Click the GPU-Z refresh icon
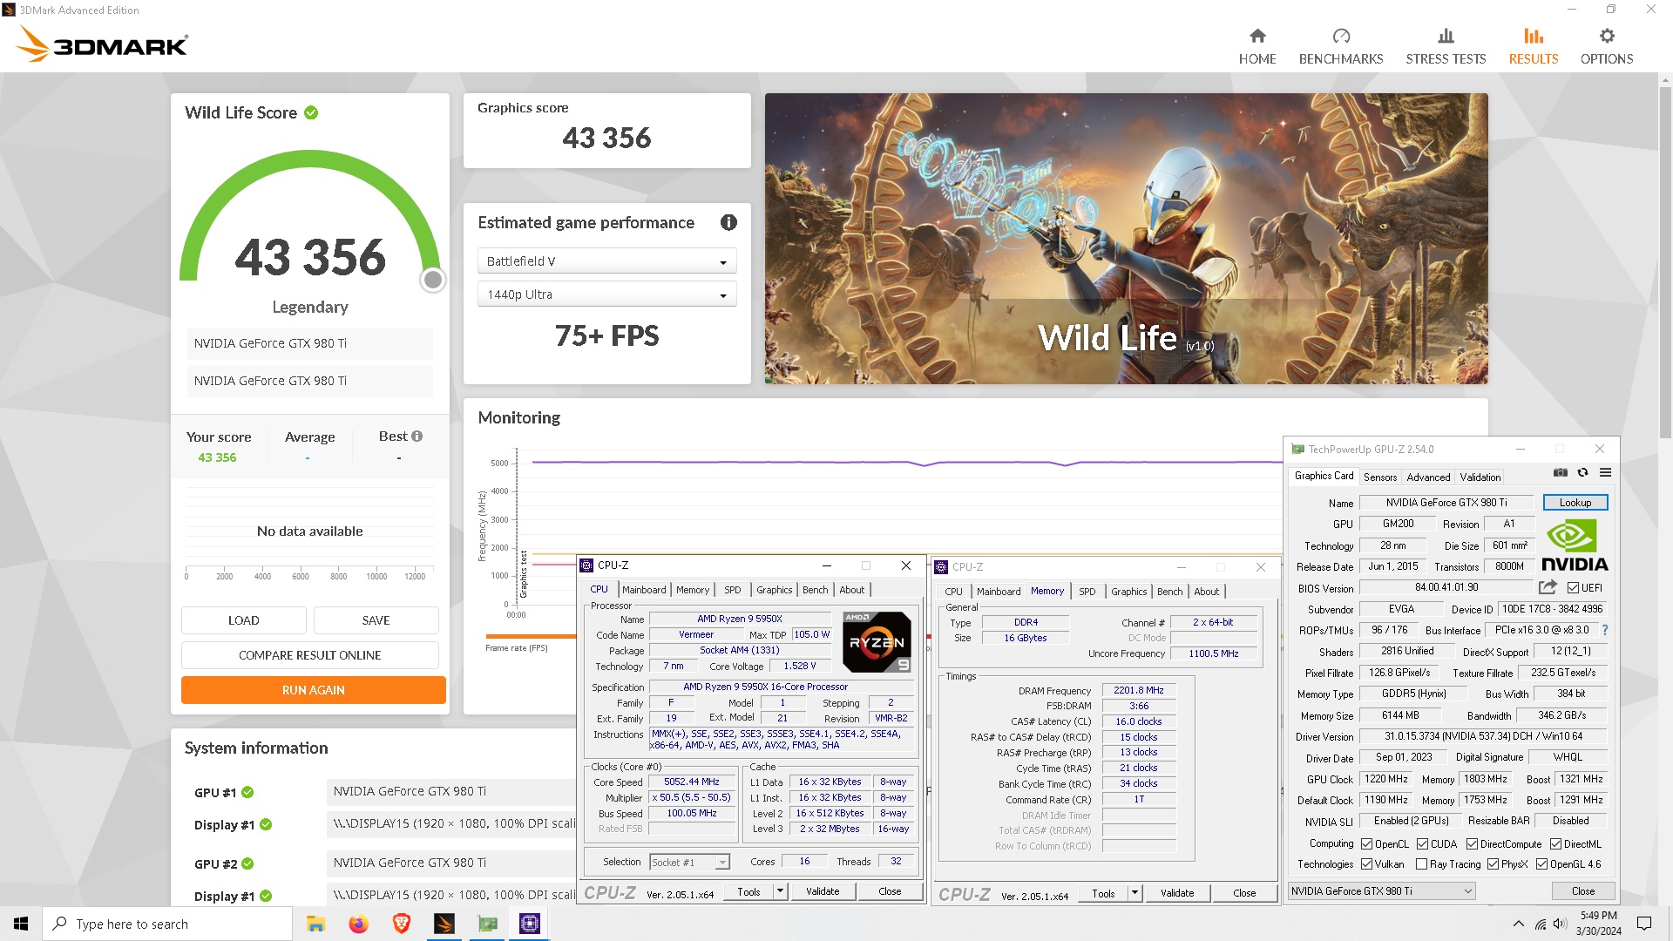Image resolution: width=1673 pixels, height=941 pixels. tap(1582, 472)
